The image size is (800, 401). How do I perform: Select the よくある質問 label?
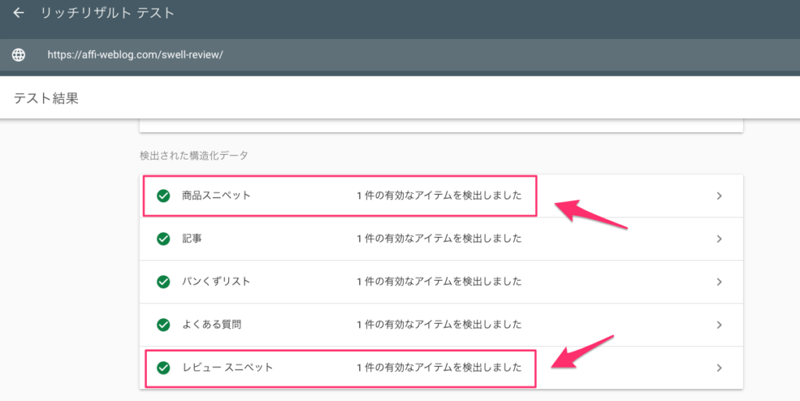pos(212,324)
